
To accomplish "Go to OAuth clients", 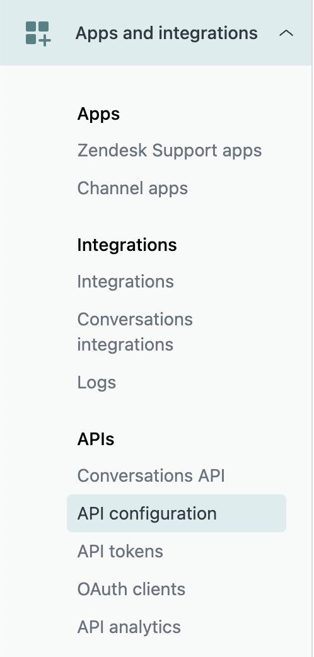I will coord(131,589).
